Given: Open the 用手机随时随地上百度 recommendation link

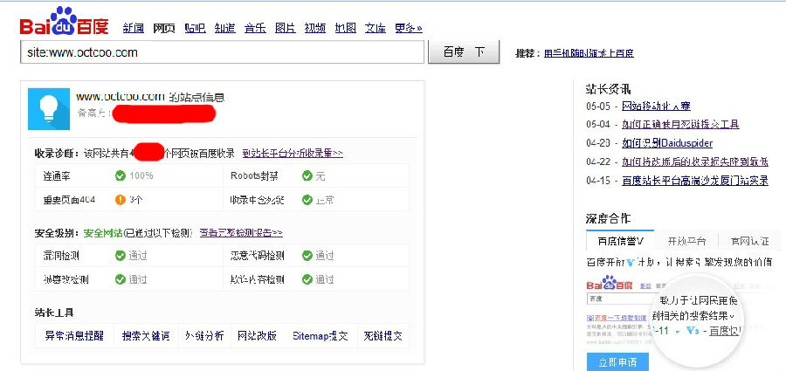Looking at the screenshot, I should pos(589,53).
